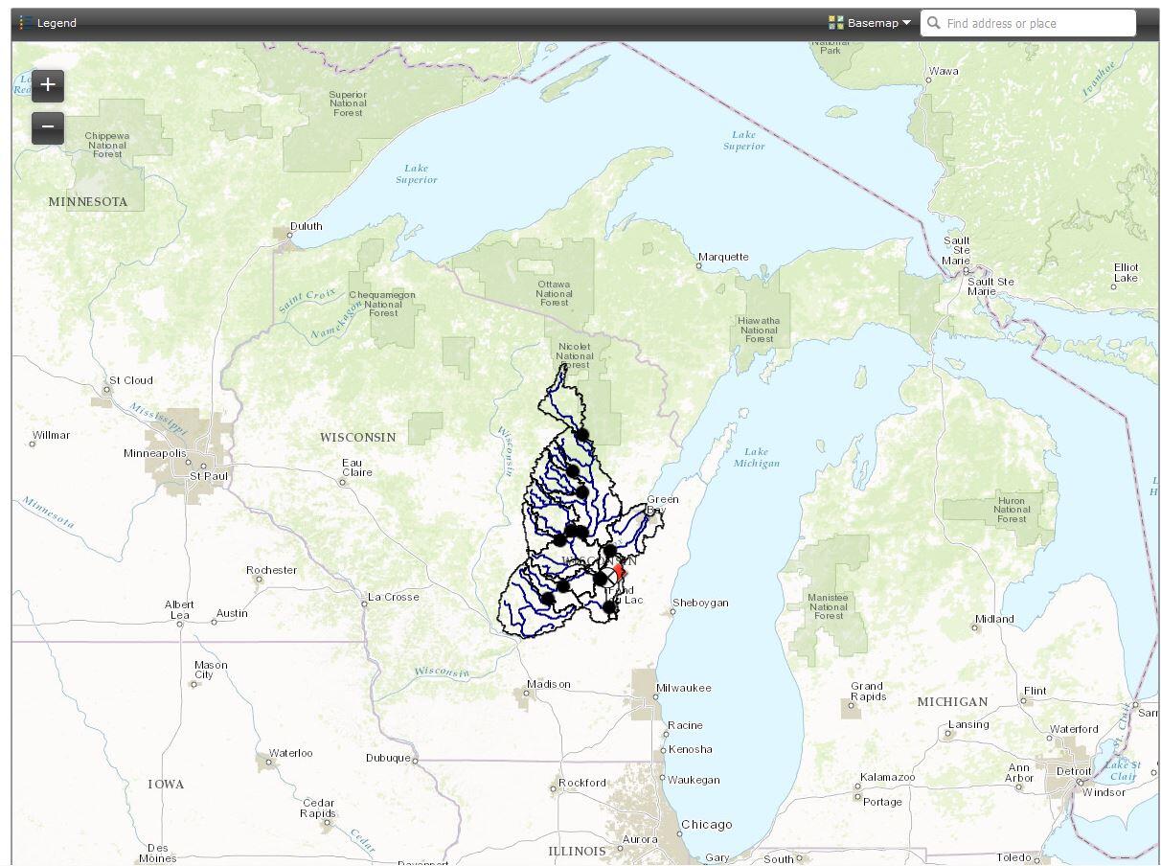Click the WISCONSIN state label
Viewport: 1161px width, 866px height.
coord(358,437)
